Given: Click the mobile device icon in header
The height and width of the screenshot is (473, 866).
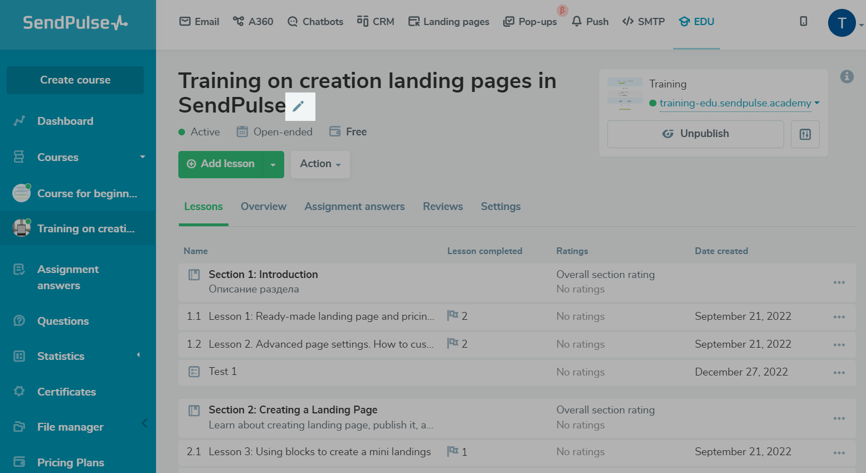Looking at the screenshot, I should tap(803, 21).
